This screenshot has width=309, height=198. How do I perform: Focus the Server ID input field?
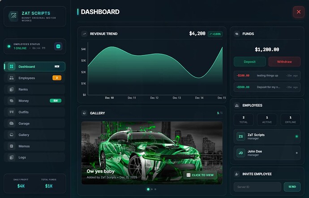click(257, 187)
